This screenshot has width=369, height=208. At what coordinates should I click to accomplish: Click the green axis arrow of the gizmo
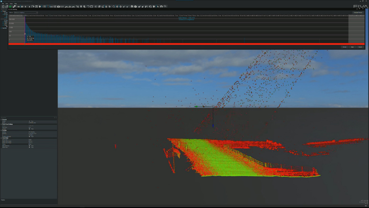196,107
